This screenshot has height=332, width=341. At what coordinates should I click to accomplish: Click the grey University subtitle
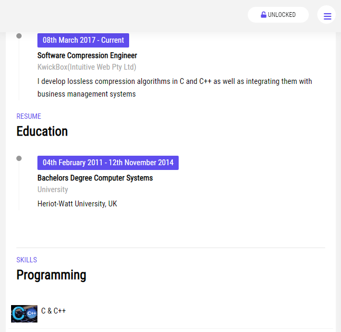(x=53, y=189)
